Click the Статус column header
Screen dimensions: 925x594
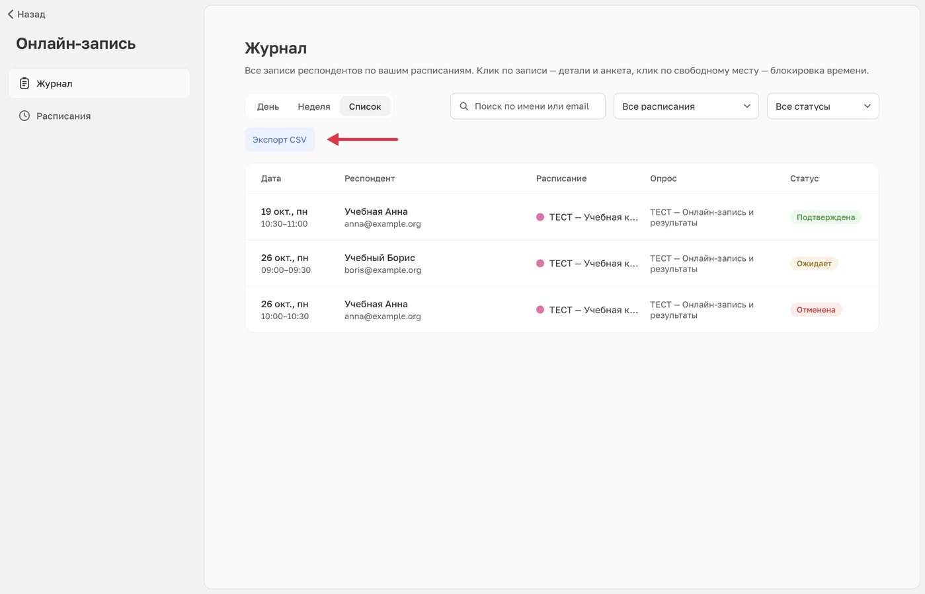[x=804, y=178]
